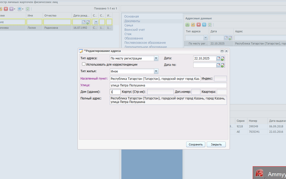Click the Полный адрес text area
Screen dimensions: 286x179
pyautogui.click(x=168, y=100)
